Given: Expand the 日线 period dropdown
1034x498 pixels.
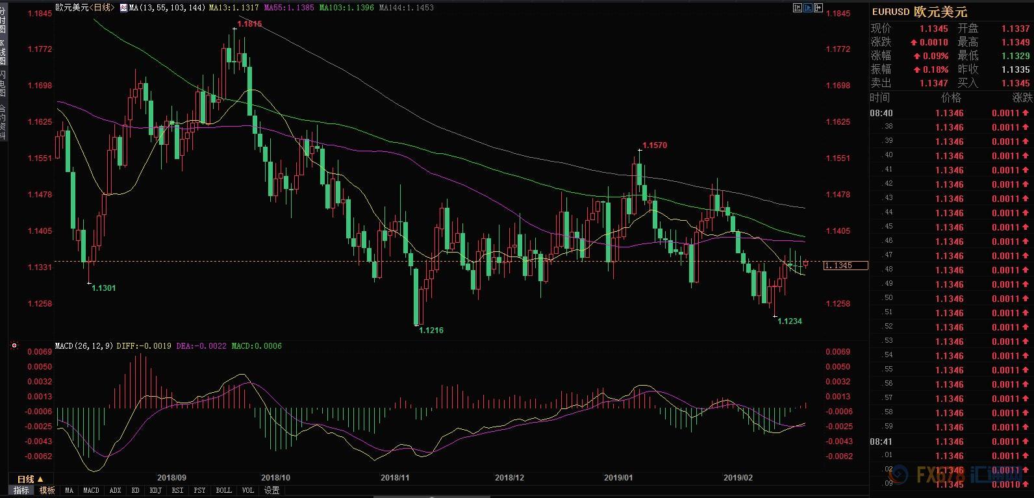Looking at the screenshot, I should point(30,479).
